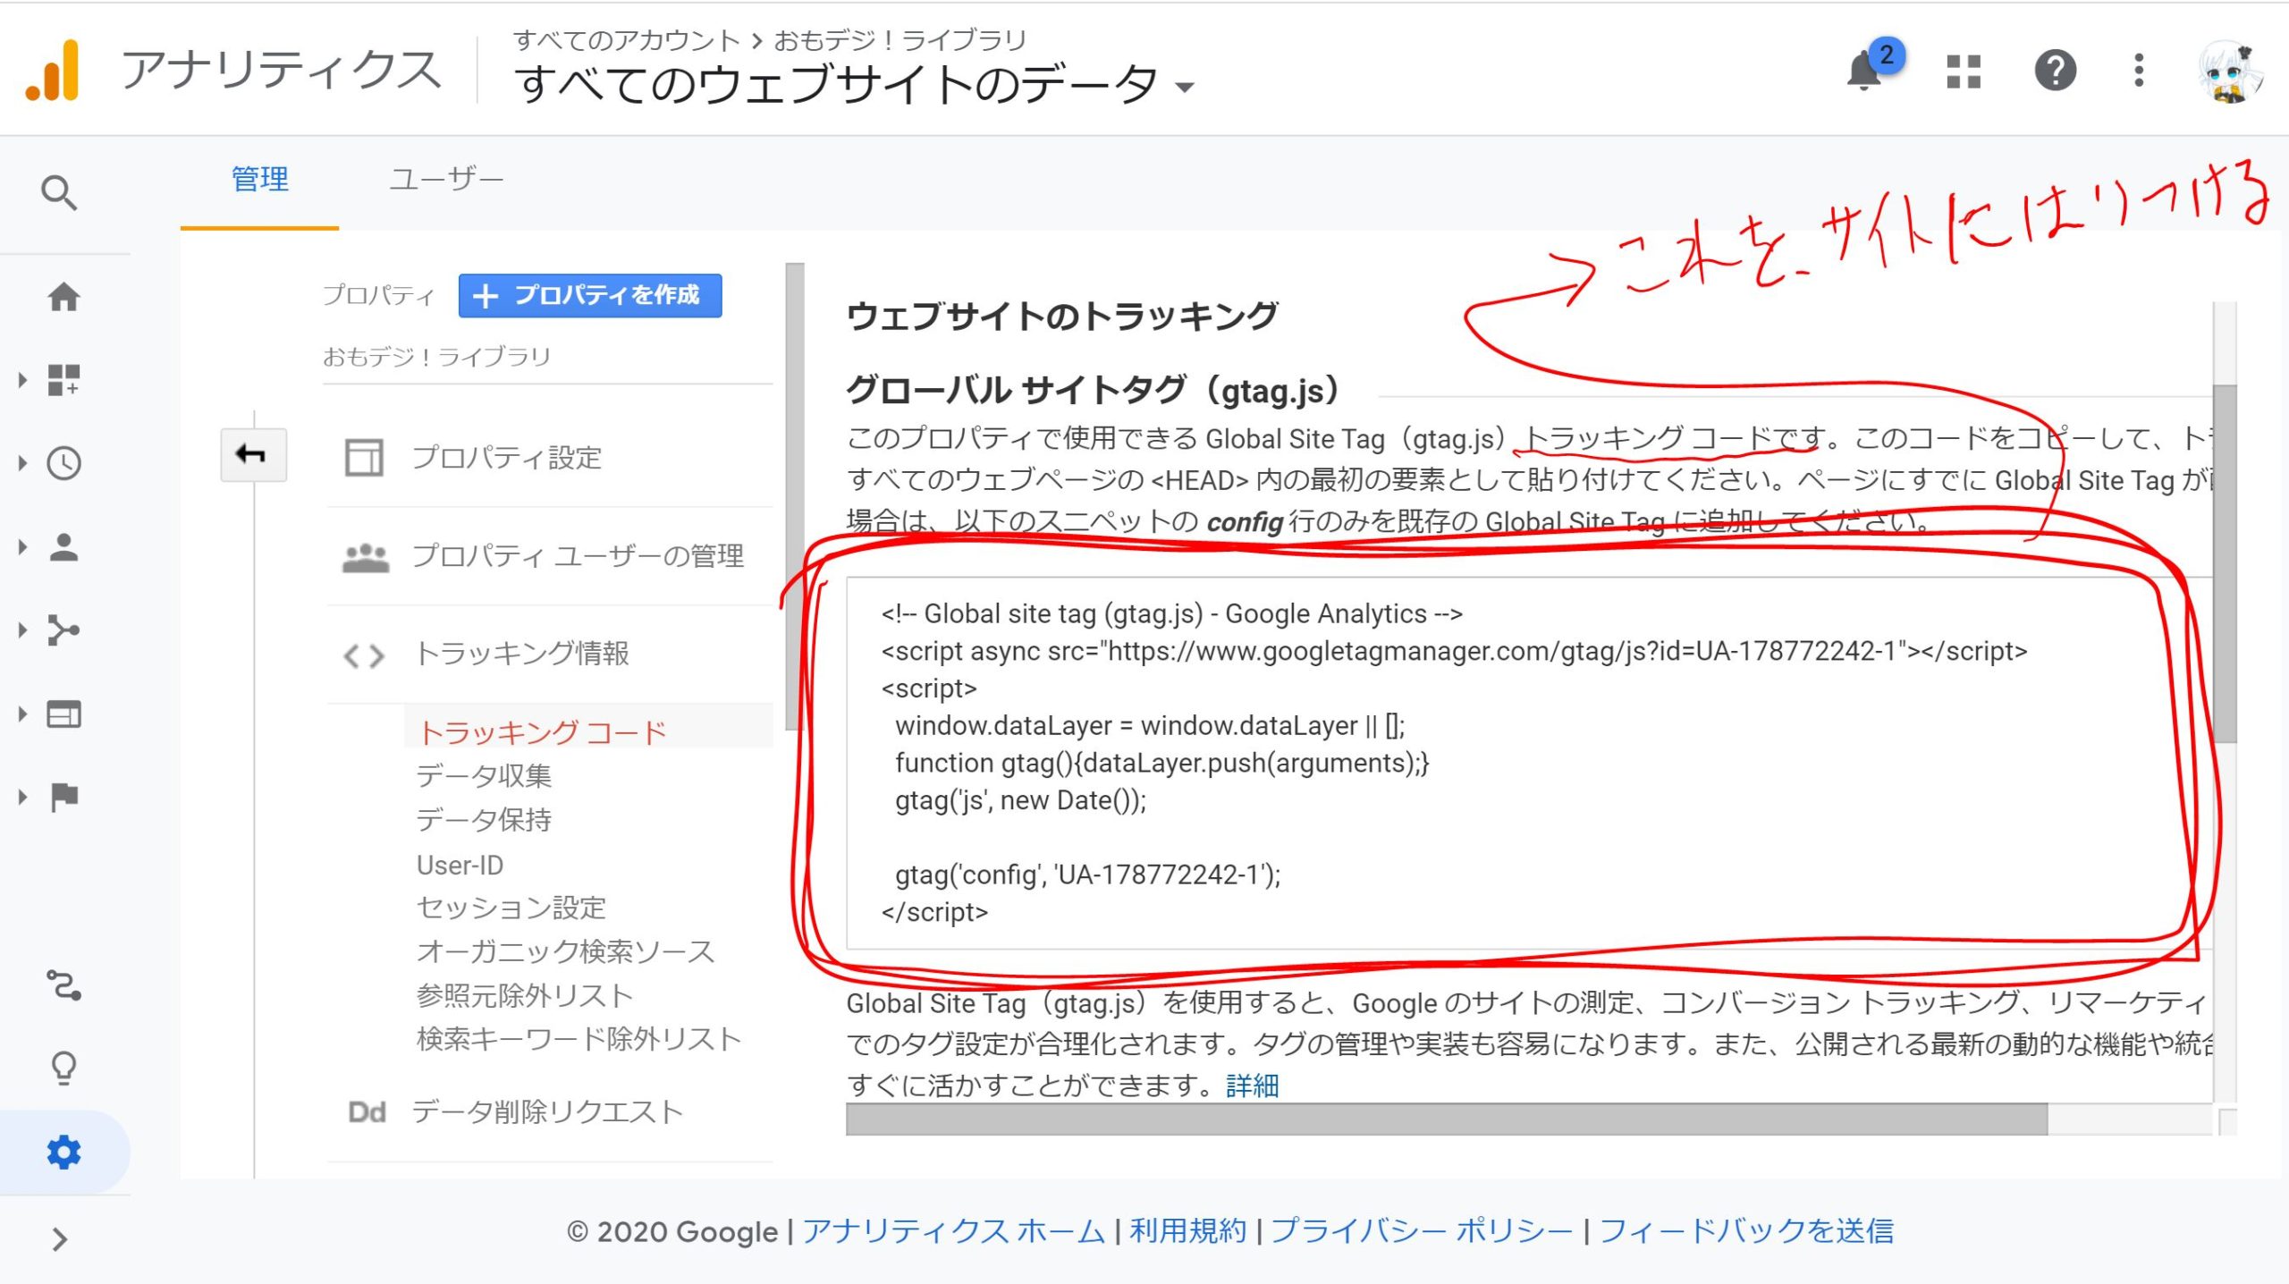This screenshot has height=1284, width=2289.
Task: Open the 利用規約 footer link
Action: pos(1187,1231)
